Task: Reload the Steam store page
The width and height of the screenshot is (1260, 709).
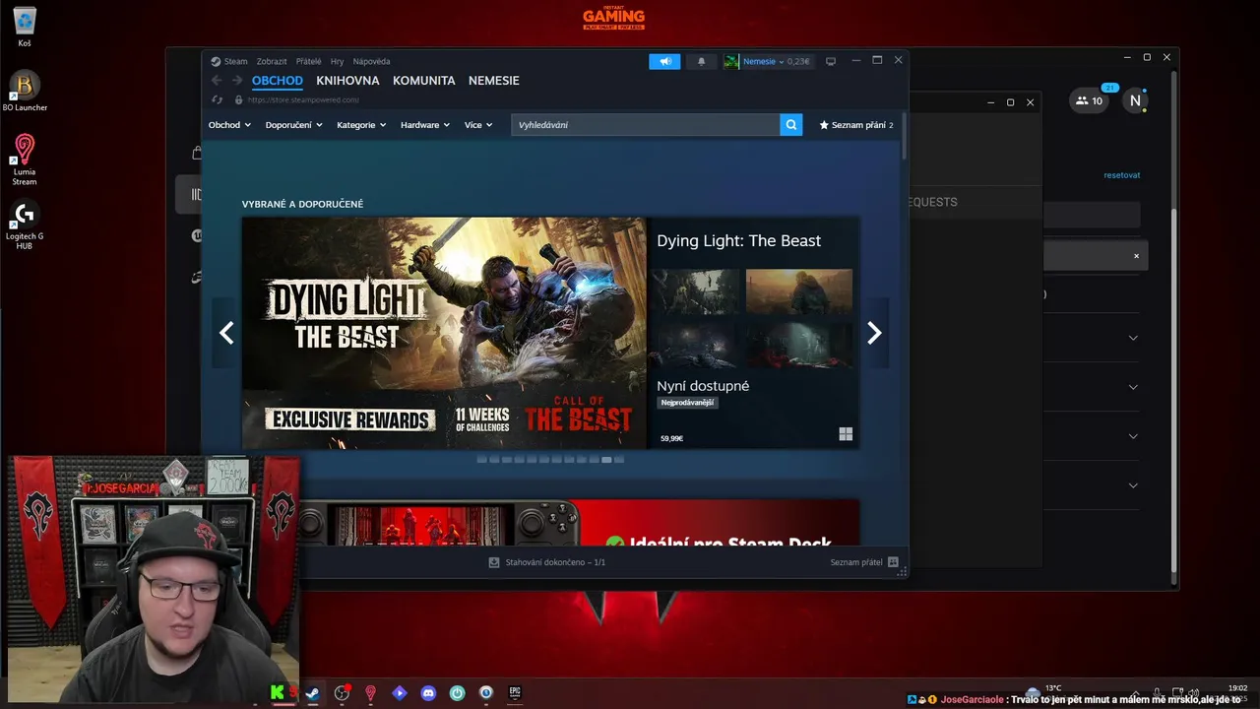Action: (217, 99)
